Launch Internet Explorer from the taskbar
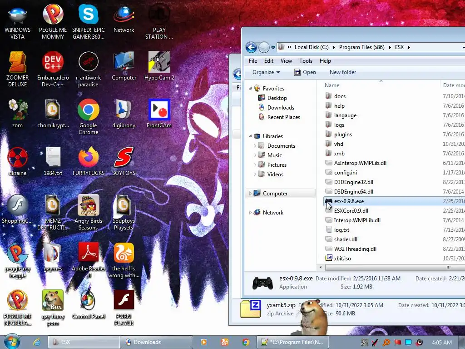 click(37, 342)
